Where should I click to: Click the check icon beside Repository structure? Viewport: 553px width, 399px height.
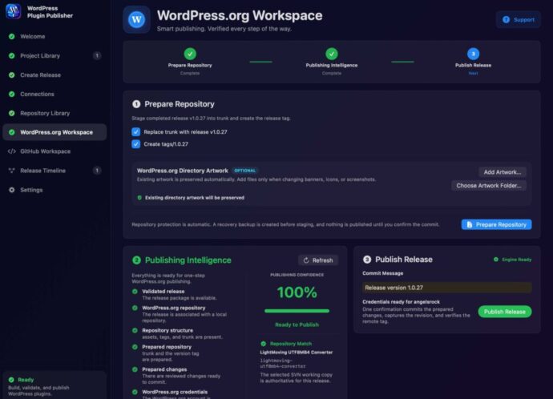coord(135,331)
